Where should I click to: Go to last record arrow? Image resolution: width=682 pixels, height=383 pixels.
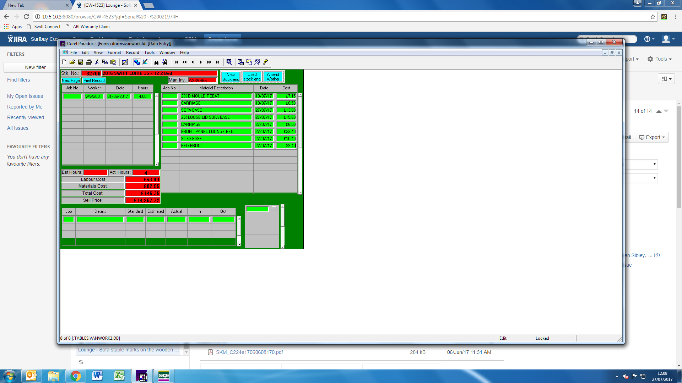[217, 62]
